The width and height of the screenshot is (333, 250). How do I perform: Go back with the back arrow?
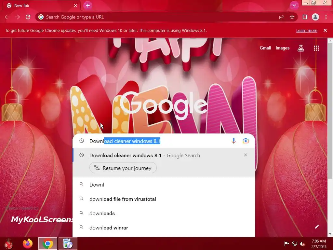pyautogui.click(x=7, y=17)
